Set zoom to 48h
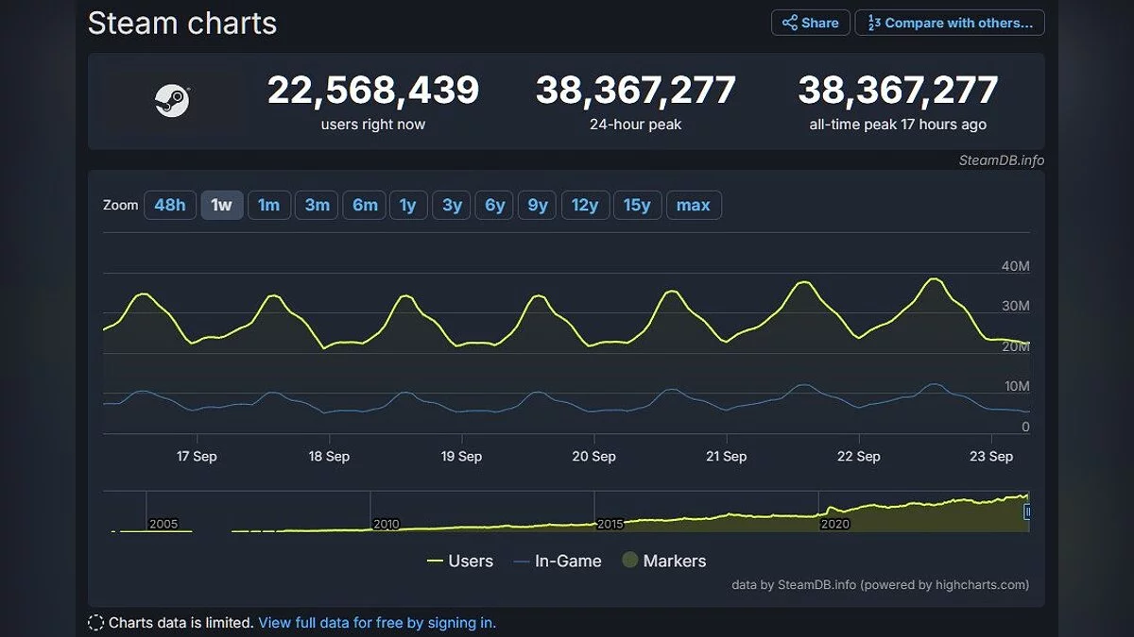This screenshot has height=637, width=1134. [170, 205]
